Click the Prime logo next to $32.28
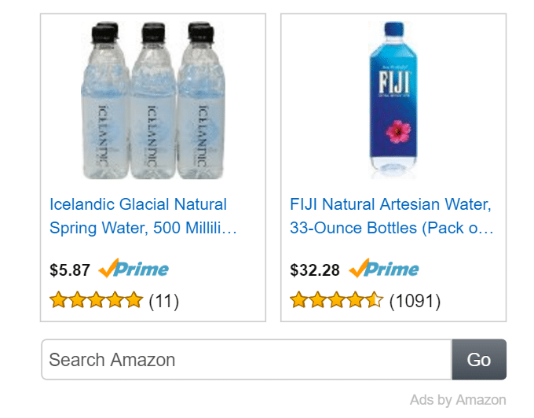534x418 pixels. [x=384, y=268]
